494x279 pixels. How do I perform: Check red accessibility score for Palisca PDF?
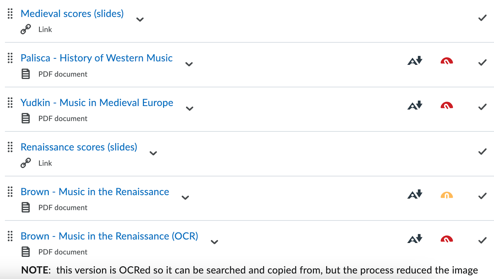click(x=447, y=61)
